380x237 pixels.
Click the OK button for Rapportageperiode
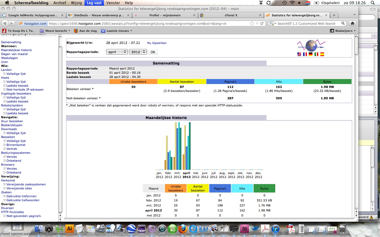tap(153, 52)
